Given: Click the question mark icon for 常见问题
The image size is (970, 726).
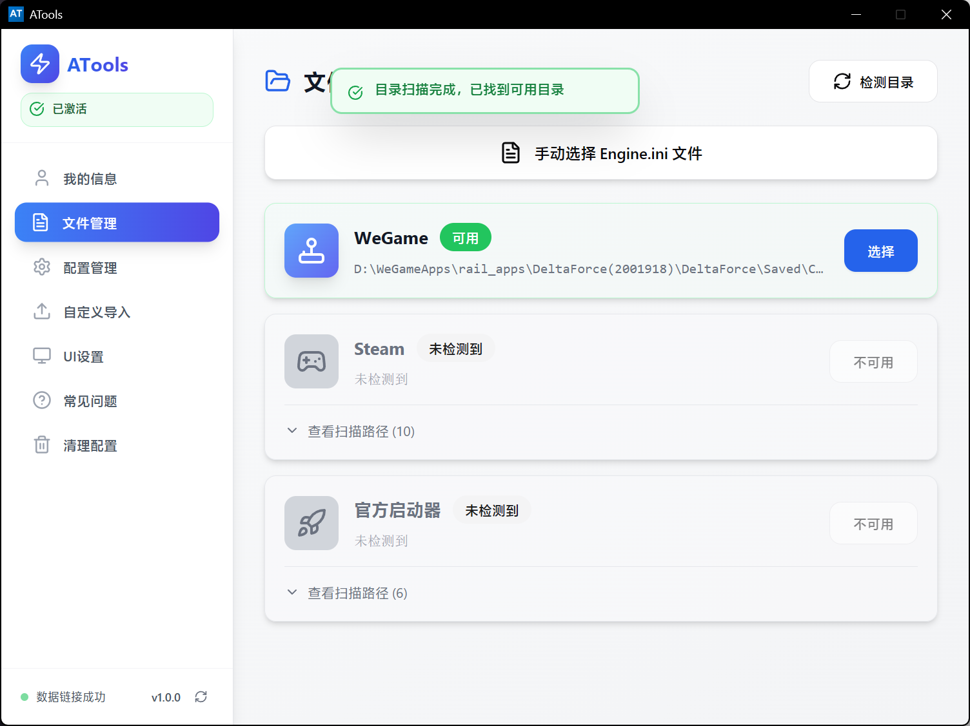Looking at the screenshot, I should pyautogui.click(x=42, y=401).
